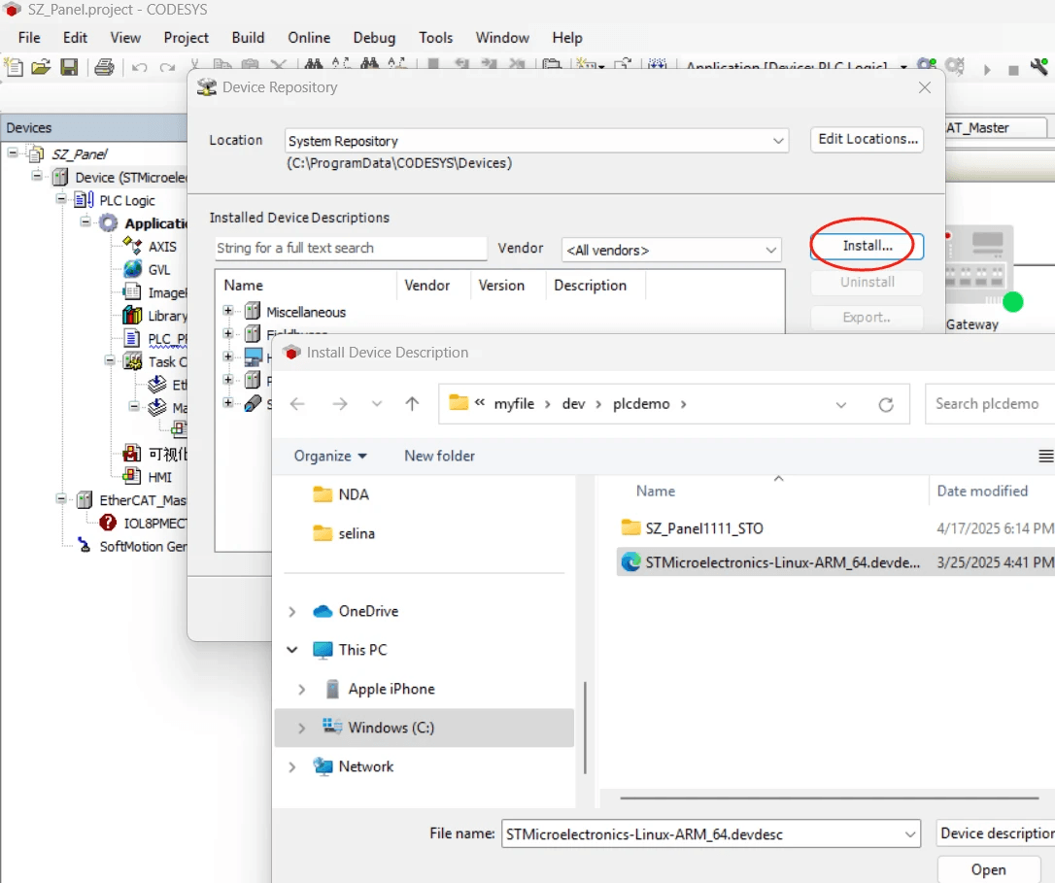
Task: Select the PLC Logic node in Devices tree
Action: [x=127, y=200]
